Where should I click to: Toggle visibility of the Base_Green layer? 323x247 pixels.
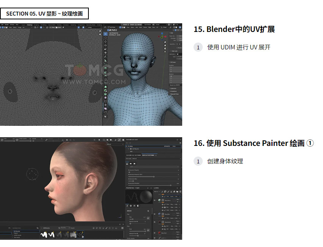coord(154,200)
